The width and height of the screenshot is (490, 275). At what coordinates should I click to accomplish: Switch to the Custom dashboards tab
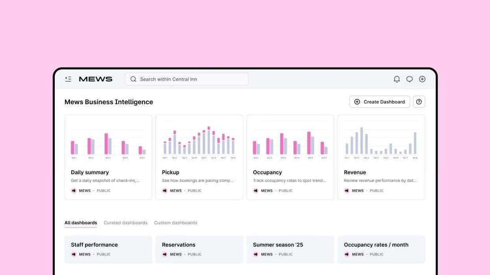click(176, 223)
